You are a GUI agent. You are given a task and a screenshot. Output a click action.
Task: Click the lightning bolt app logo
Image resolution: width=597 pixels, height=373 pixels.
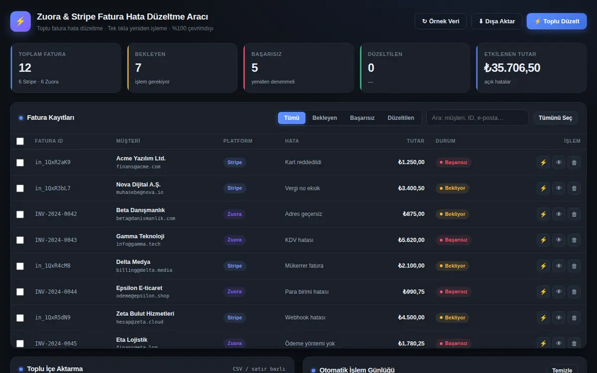(20, 21)
